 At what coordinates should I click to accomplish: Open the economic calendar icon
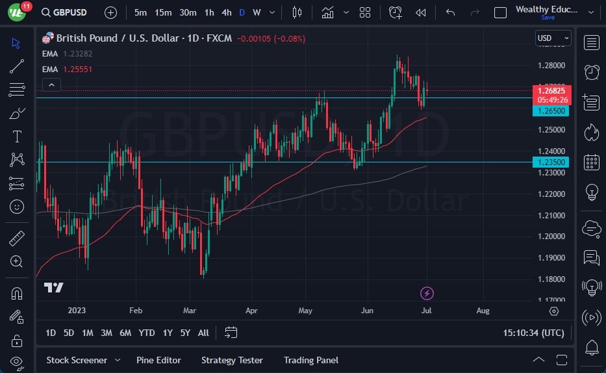point(591,162)
